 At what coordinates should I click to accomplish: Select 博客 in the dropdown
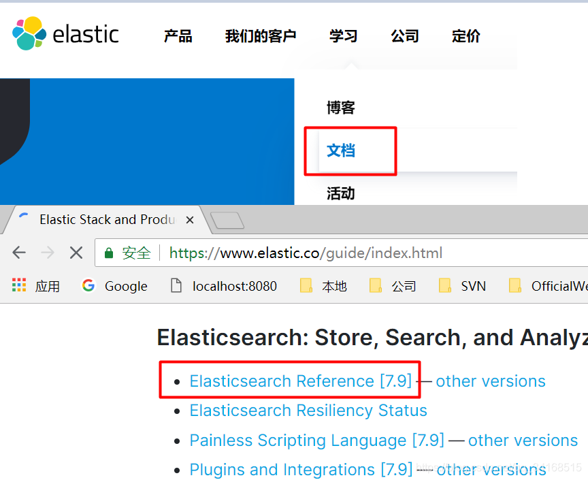(x=340, y=108)
